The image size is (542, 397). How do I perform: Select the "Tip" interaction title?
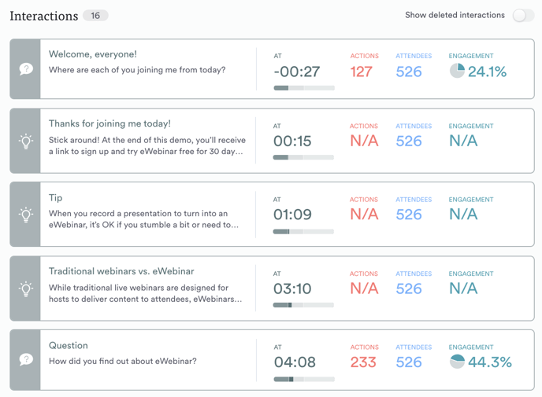56,197
